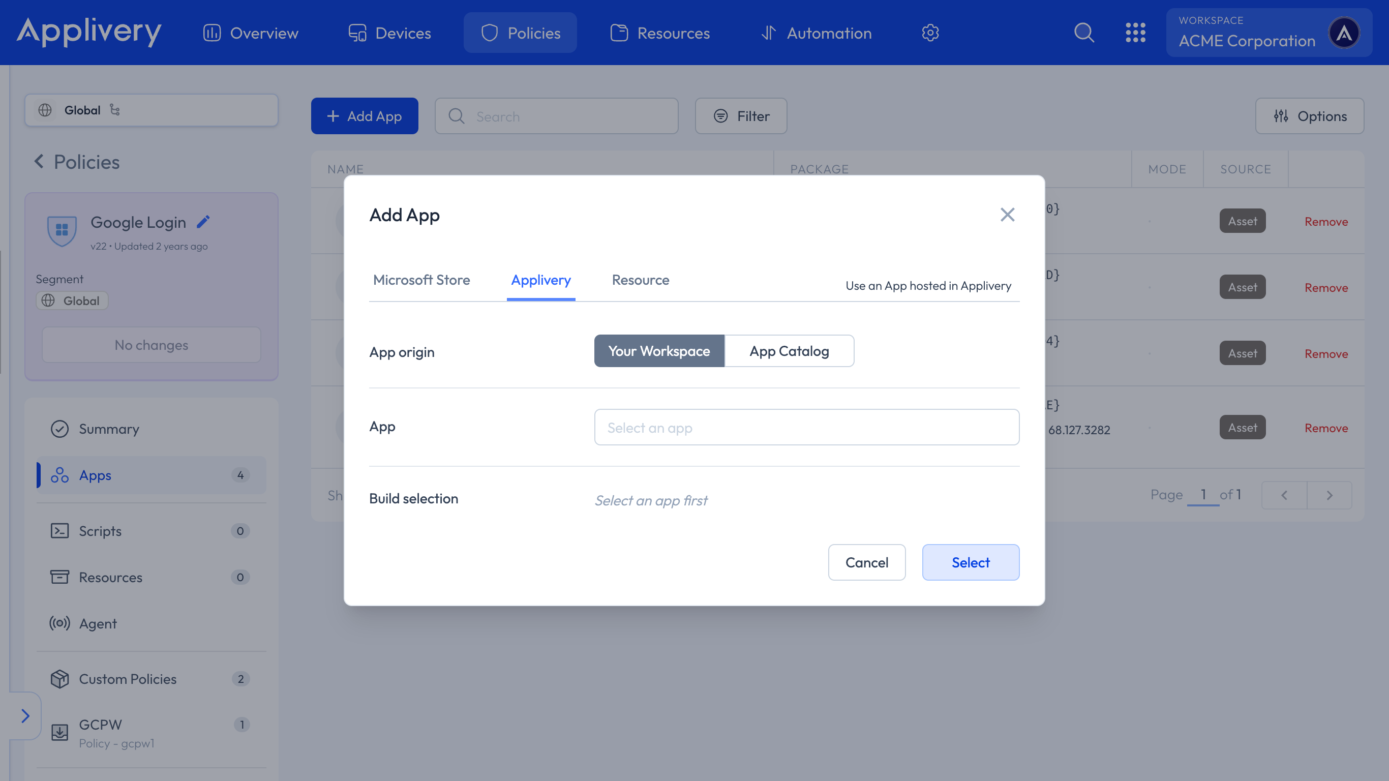The image size is (1389, 781).
Task: Open the app launcher grid icon
Action: pyautogui.click(x=1136, y=33)
